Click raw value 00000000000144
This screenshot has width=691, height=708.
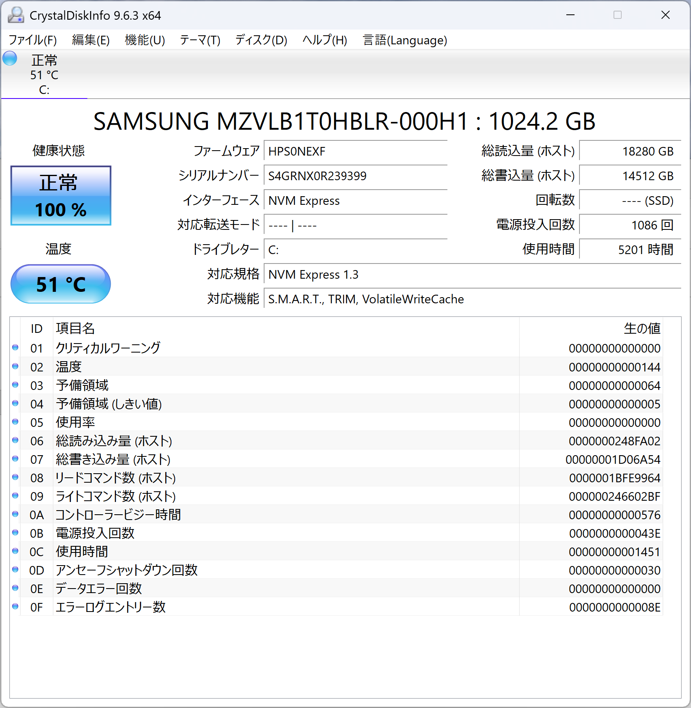(614, 367)
